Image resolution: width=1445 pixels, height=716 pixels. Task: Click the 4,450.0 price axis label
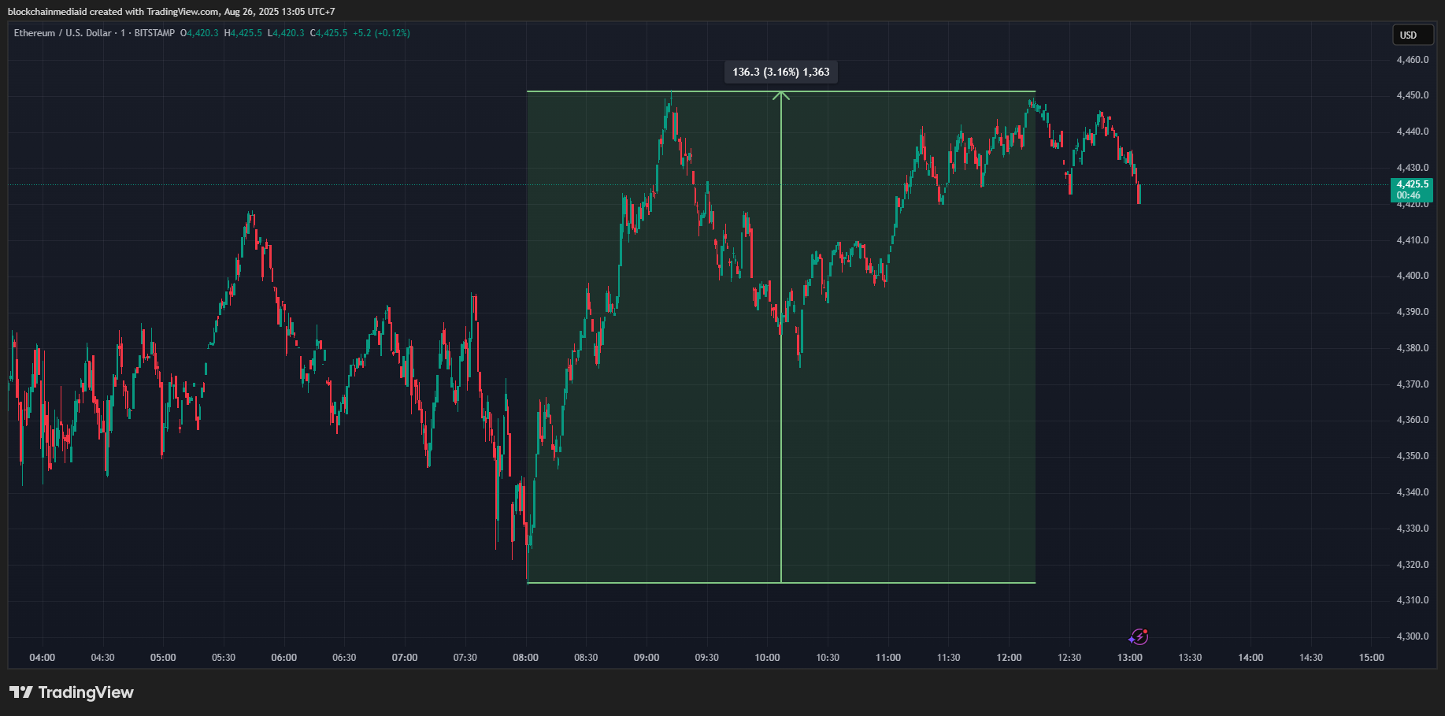click(1412, 95)
